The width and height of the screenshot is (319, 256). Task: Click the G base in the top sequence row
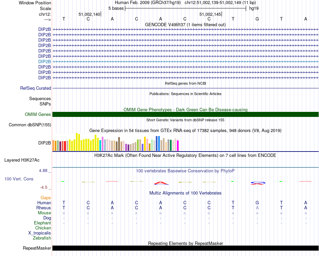pos(257,19)
